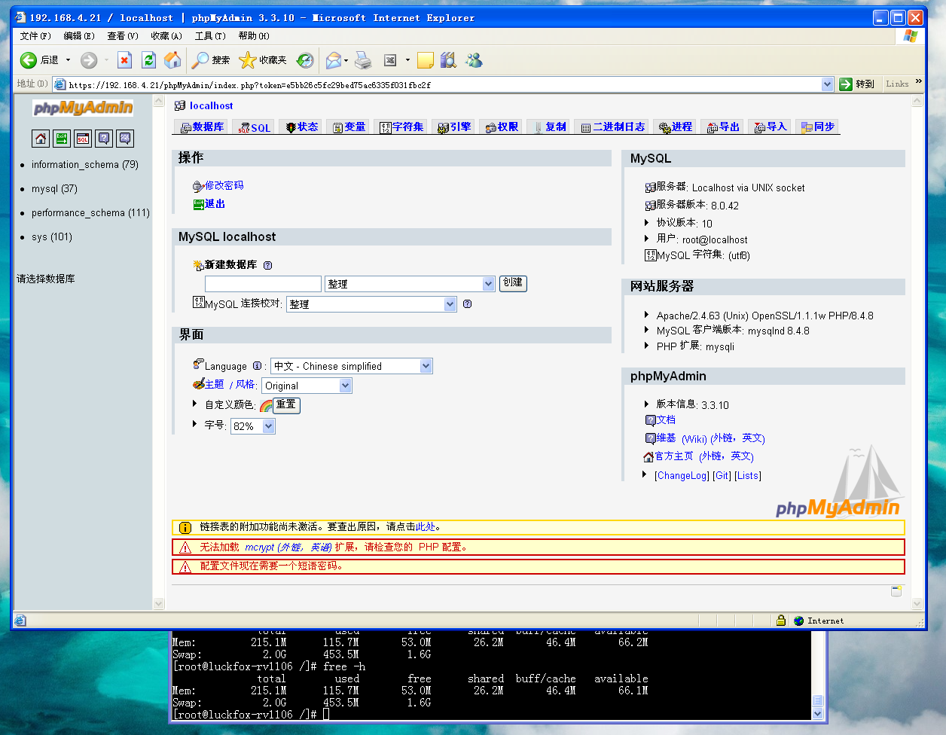Open the 工具 (Tools) menu in IE
This screenshot has height=735, width=946.
(210, 35)
